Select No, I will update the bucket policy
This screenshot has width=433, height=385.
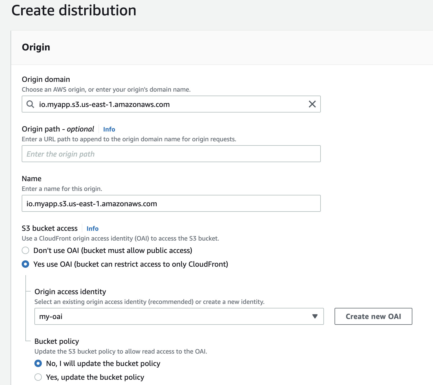click(38, 363)
